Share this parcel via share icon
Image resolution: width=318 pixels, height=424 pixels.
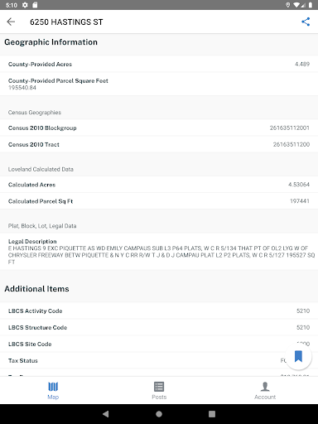(x=306, y=22)
